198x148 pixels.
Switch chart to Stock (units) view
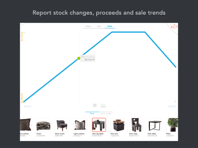click(106, 113)
